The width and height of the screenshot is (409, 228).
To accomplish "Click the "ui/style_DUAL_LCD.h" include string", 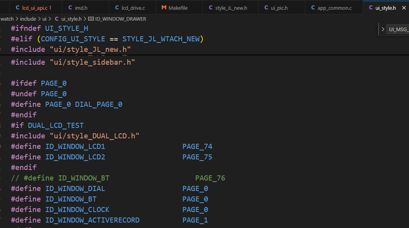I will point(94,136).
